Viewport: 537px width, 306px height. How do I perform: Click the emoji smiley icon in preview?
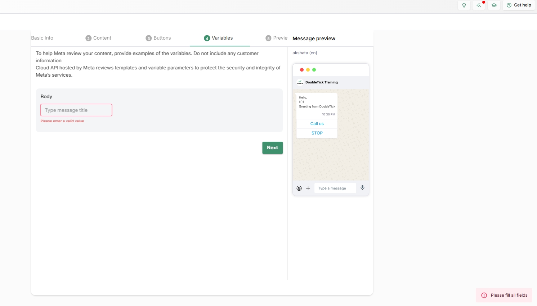[299, 188]
